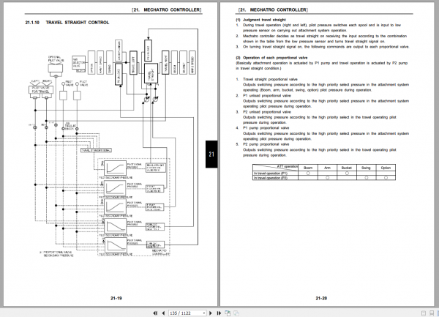Click page number 21-19 at page bottom
Image resolution: width=439 pixels, height=317 pixels.
tap(116, 298)
